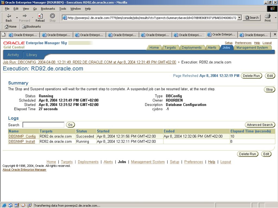This screenshot has height=208, width=278.
Task: Open the Go menu
Action: (35, 9)
